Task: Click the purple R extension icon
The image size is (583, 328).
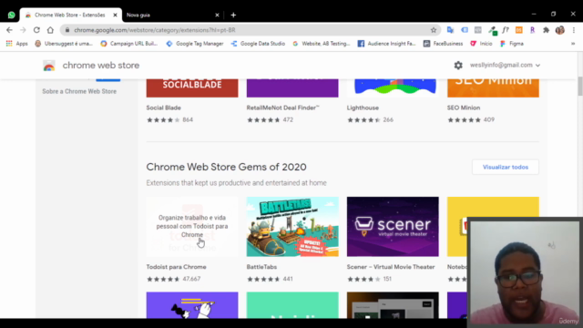Action: (532, 30)
